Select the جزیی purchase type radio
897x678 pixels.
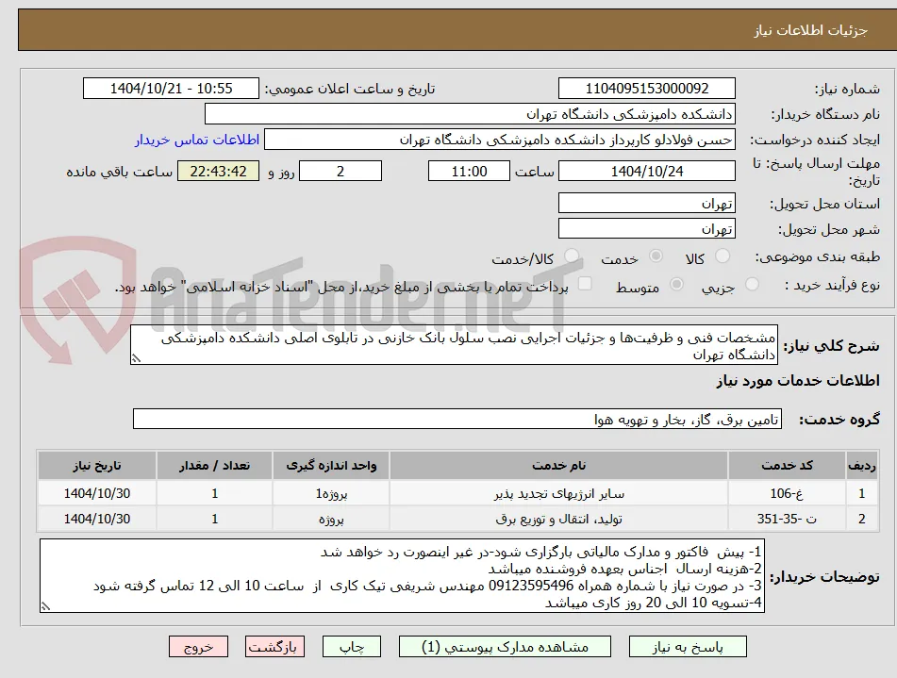pyautogui.click(x=752, y=285)
